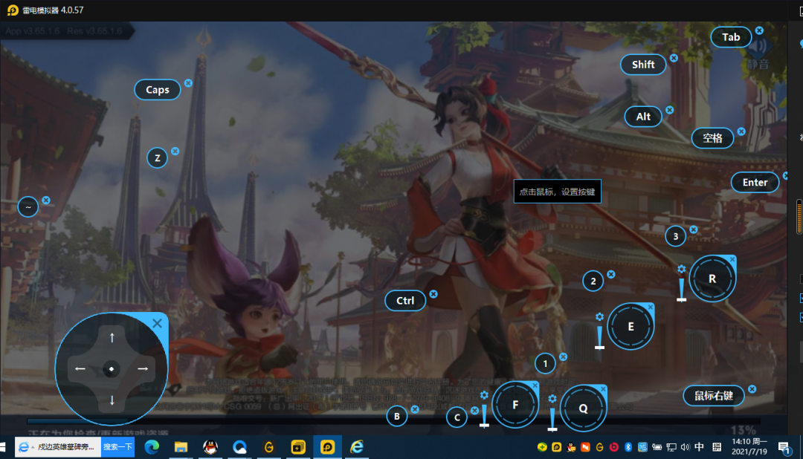Viewport: 803px width, 459px height.
Task: Remove the Caps key mapping
Action: (188, 83)
